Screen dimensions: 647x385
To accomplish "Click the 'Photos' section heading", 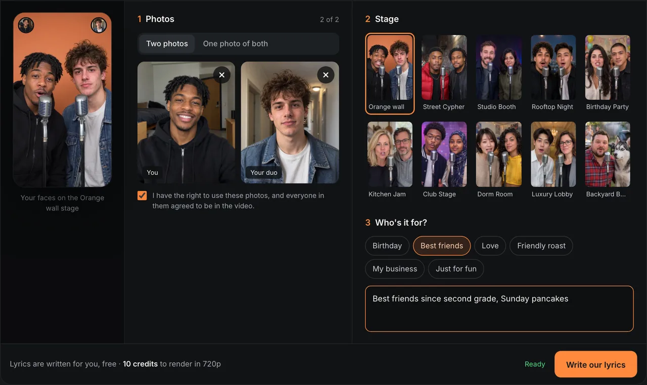I will pyautogui.click(x=160, y=19).
